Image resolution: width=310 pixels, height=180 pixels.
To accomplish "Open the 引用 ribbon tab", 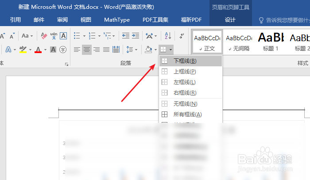I will [15, 20].
